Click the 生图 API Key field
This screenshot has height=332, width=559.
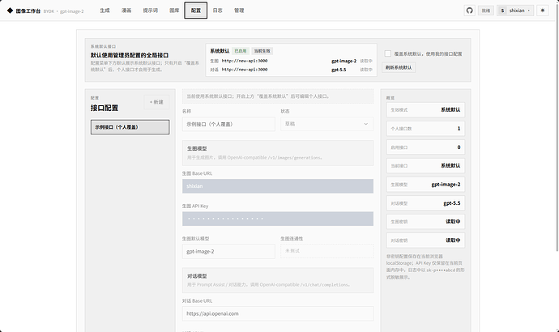[278, 219]
